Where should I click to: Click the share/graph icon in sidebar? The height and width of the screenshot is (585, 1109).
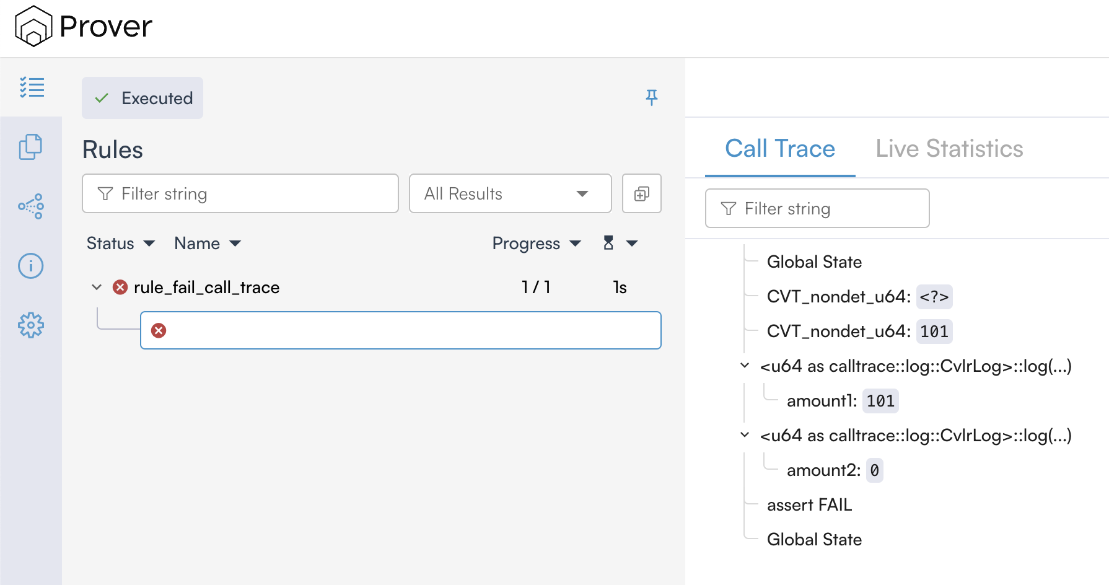click(x=31, y=206)
